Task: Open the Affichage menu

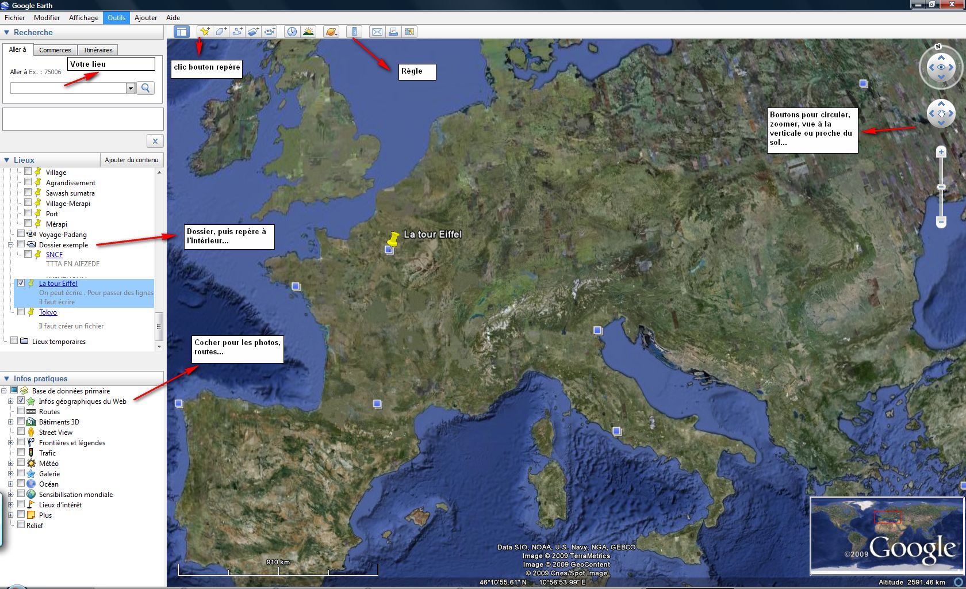Action: pyautogui.click(x=84, y=18)
